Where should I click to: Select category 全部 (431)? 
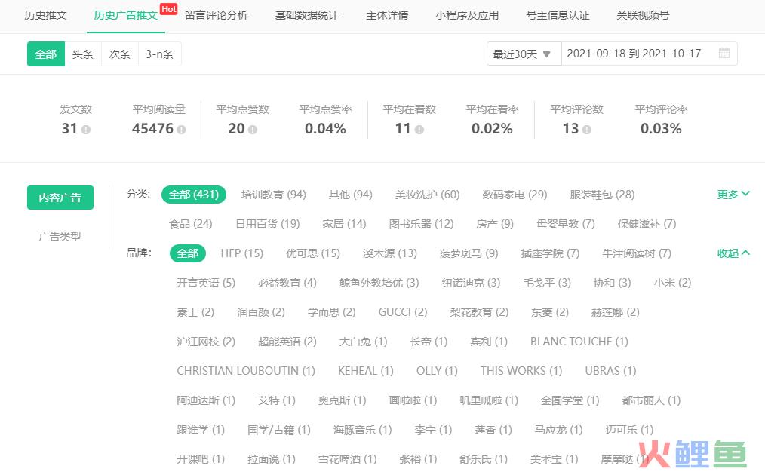click(194, 195)
